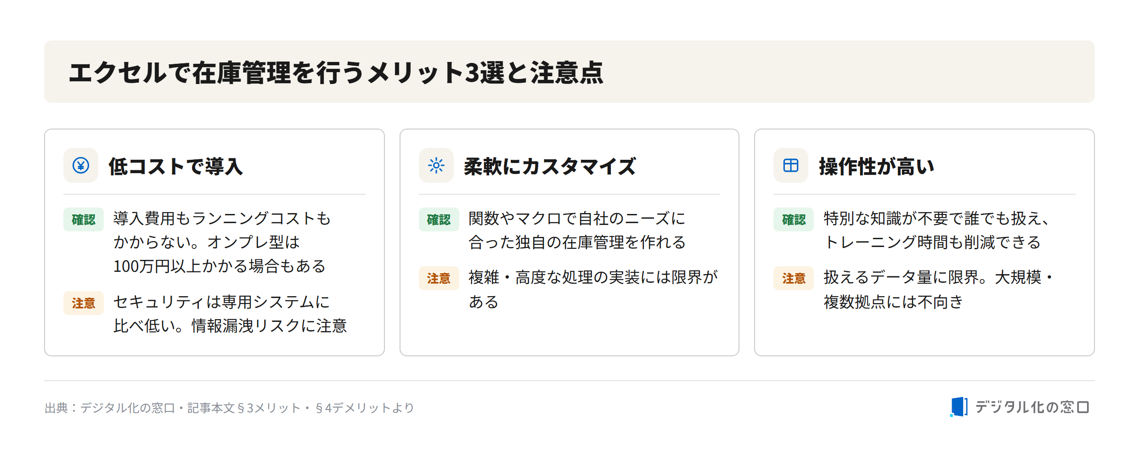Click the 注意 badge about security
Screen dimensions: 1139x461
84,303
